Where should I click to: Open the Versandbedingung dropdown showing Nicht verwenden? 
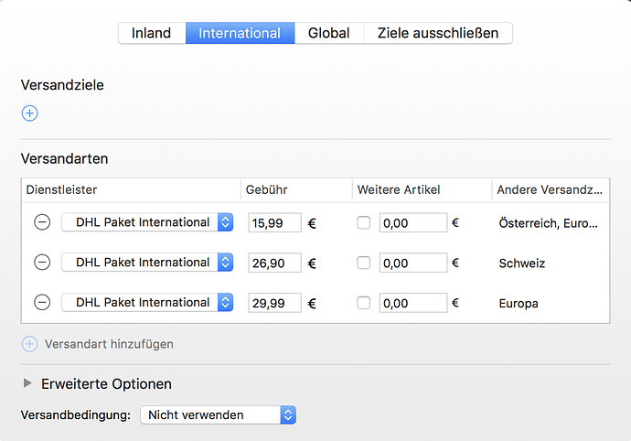(219, 414)
